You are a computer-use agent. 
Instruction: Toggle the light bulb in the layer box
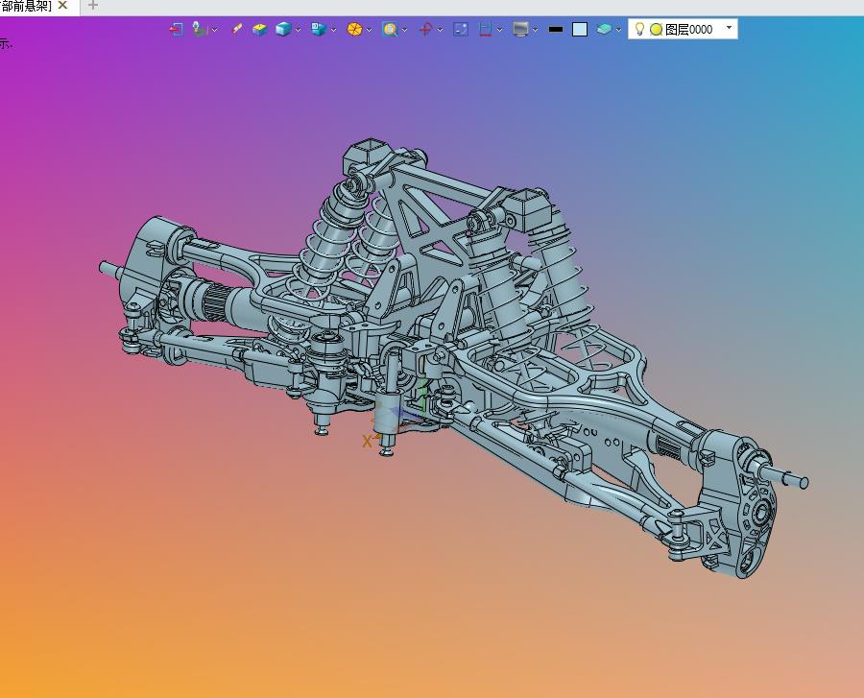click(639, 29)
